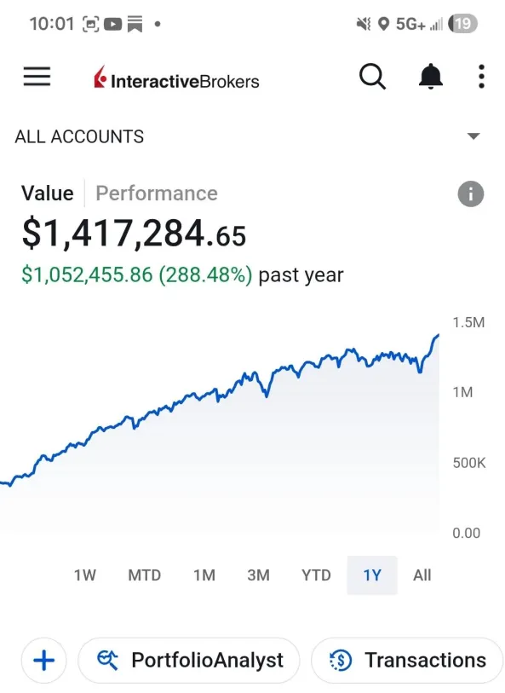The image size is (505, 693).
Task: Select the ALL ACCOUNTS label
Action: 79,136
